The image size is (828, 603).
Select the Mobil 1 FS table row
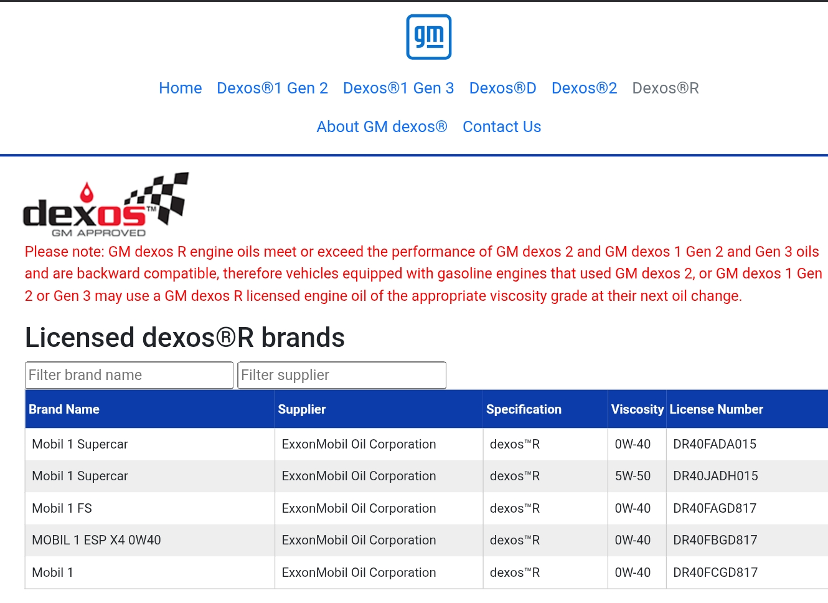426,508
